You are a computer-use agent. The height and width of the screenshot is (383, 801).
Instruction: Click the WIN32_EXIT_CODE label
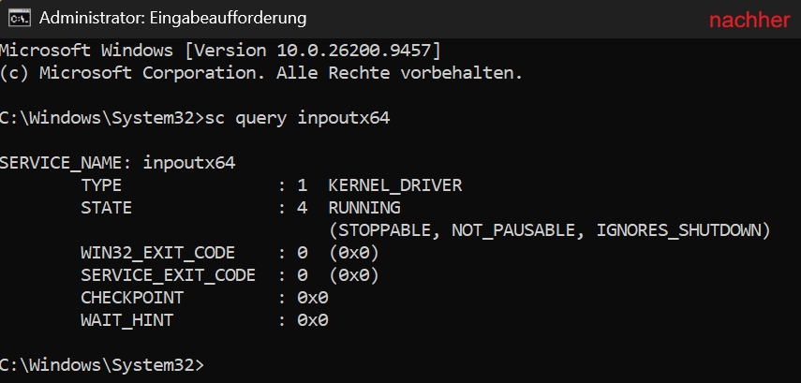click(157, 253)
